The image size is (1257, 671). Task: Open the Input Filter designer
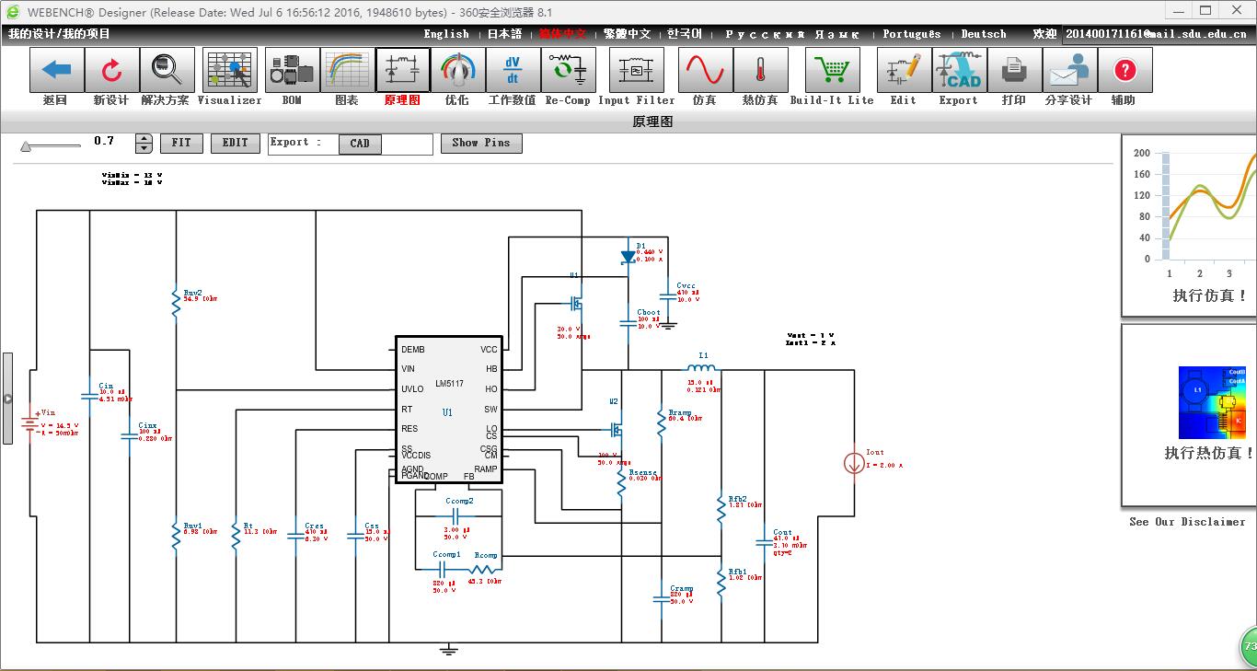coord(636,70)
